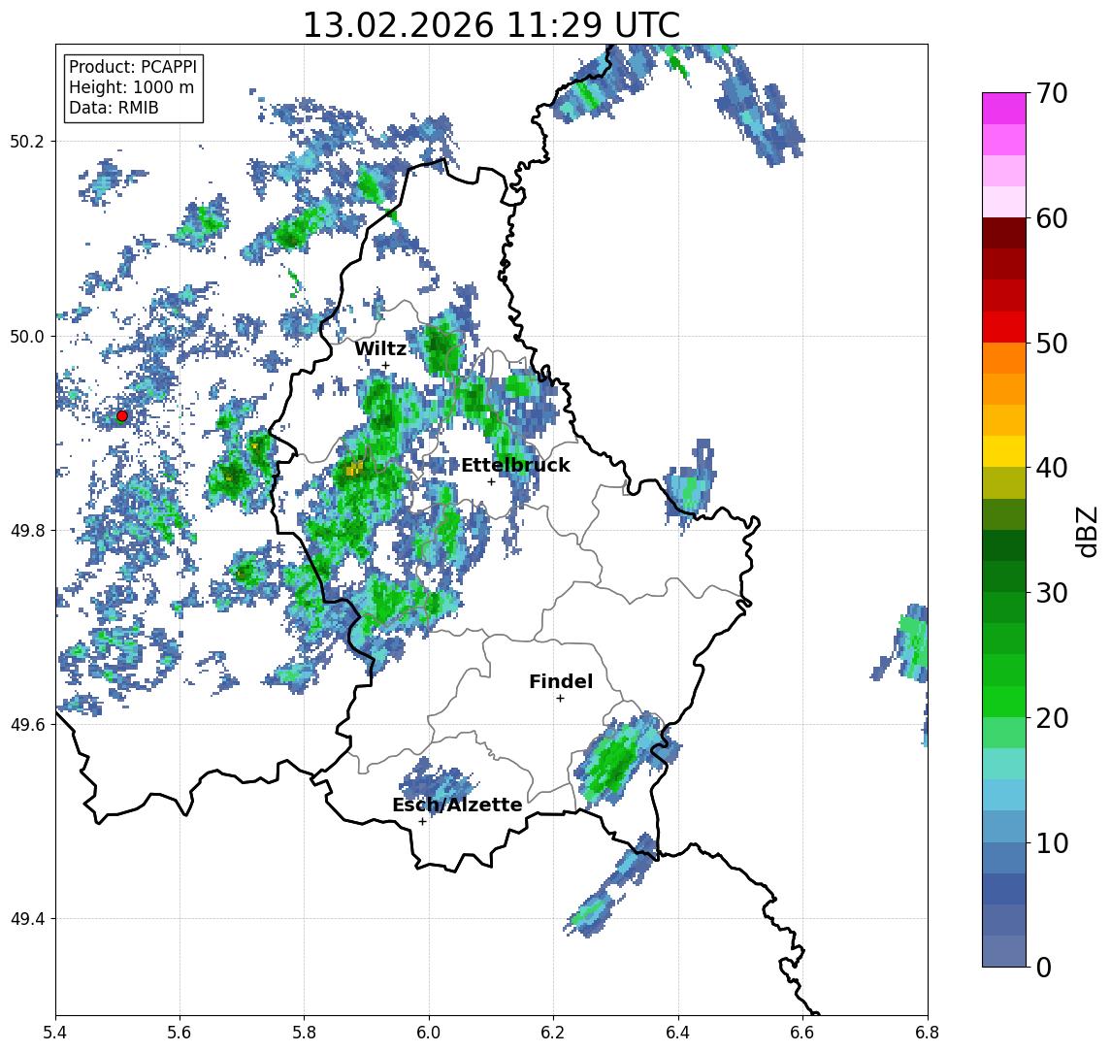Click the latitude tick label 50.0

pos(26,336)
